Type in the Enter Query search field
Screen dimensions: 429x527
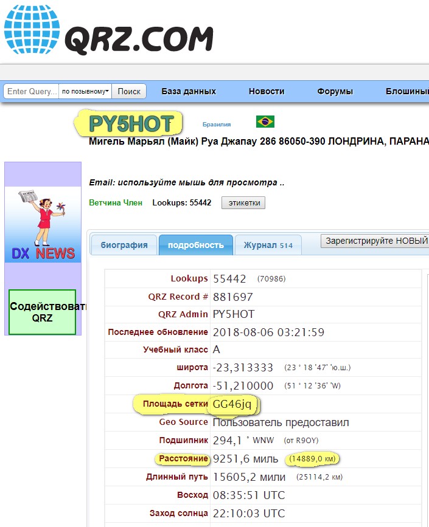(x=31, y=91)
